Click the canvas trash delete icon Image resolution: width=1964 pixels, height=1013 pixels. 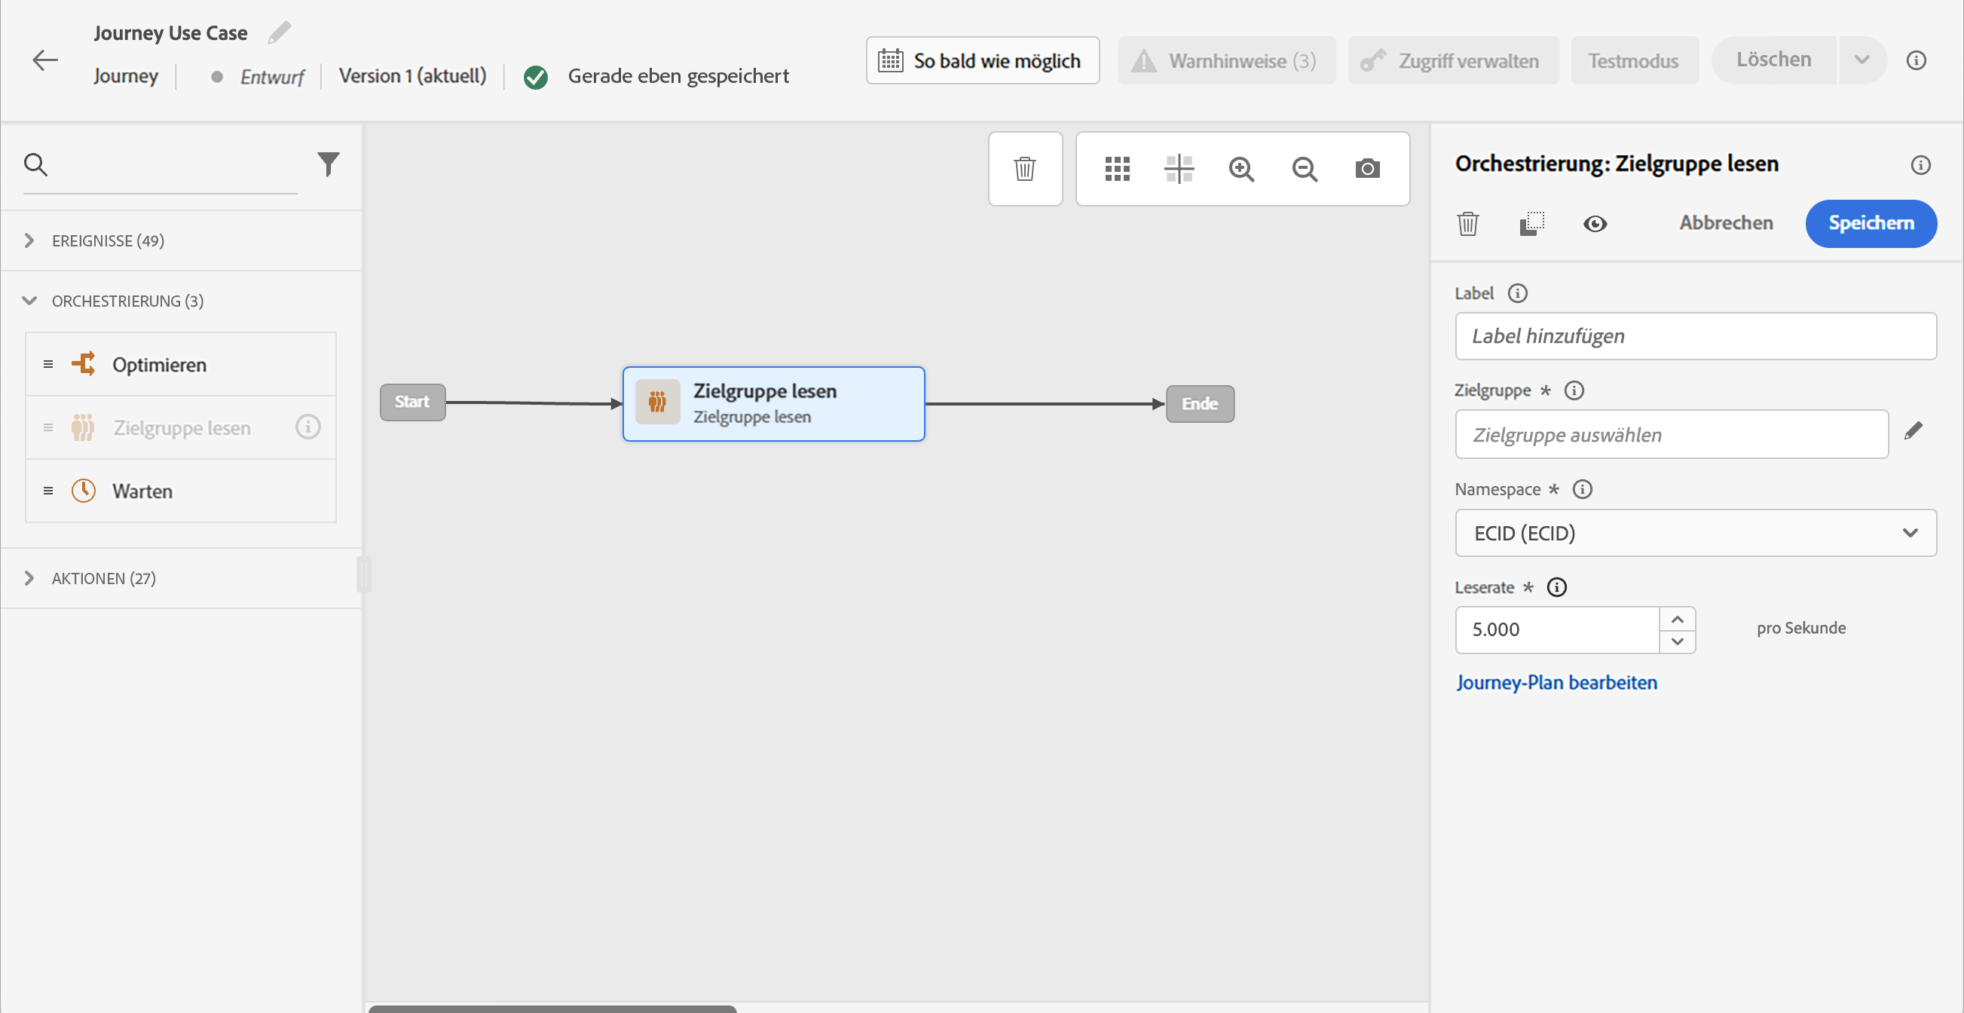coord(1025,168)
